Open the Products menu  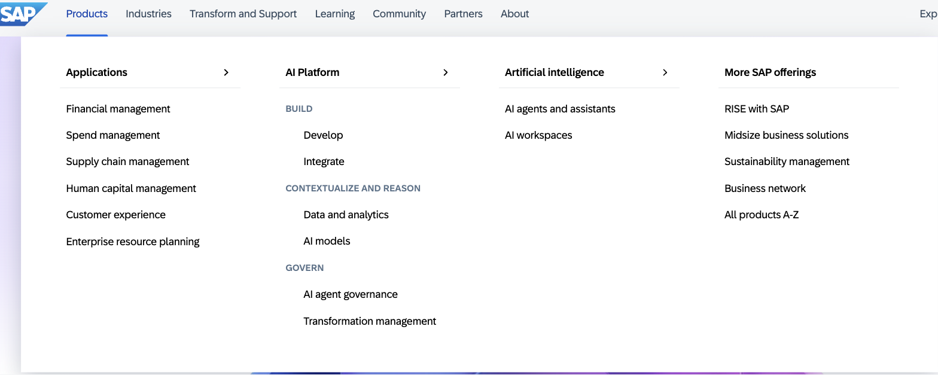[87, 14]
